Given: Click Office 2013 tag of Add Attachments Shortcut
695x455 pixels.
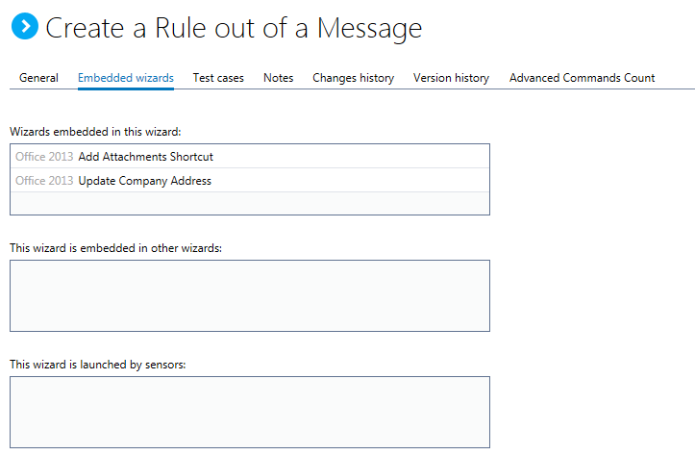Looking at the screenshot, I should coord(44,156).
